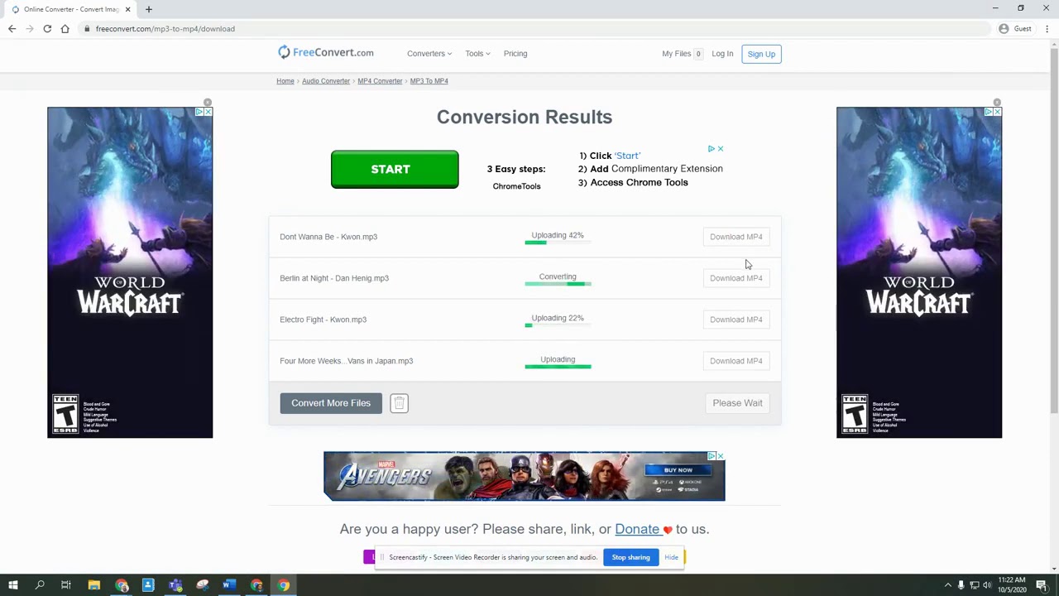This screenshot has width=1059, height=596.
Task: Open Chrome three-dot menu
Action: click(1047, 29)
